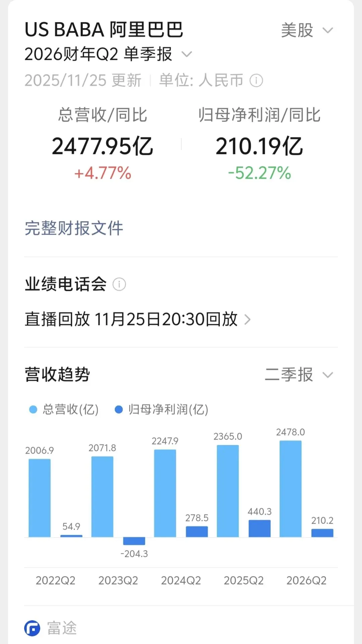Open the 美股 market dropdown
The width and height of the screenshot is (362, 644).
pyautogui.click(x=307, y=30)
